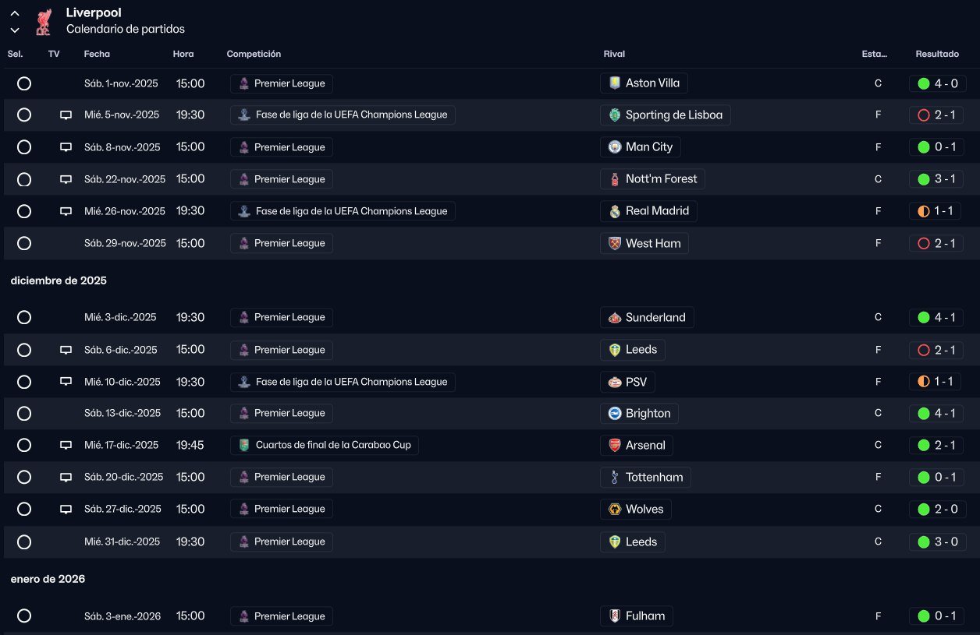Select the Sporting de Lisboa match radio button
Screen dimensions: 980x635
24,115
